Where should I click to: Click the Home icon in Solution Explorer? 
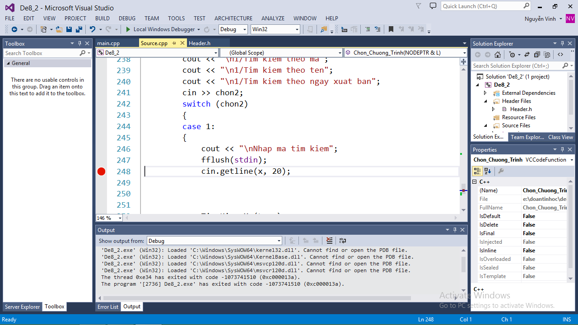(497, 55)
